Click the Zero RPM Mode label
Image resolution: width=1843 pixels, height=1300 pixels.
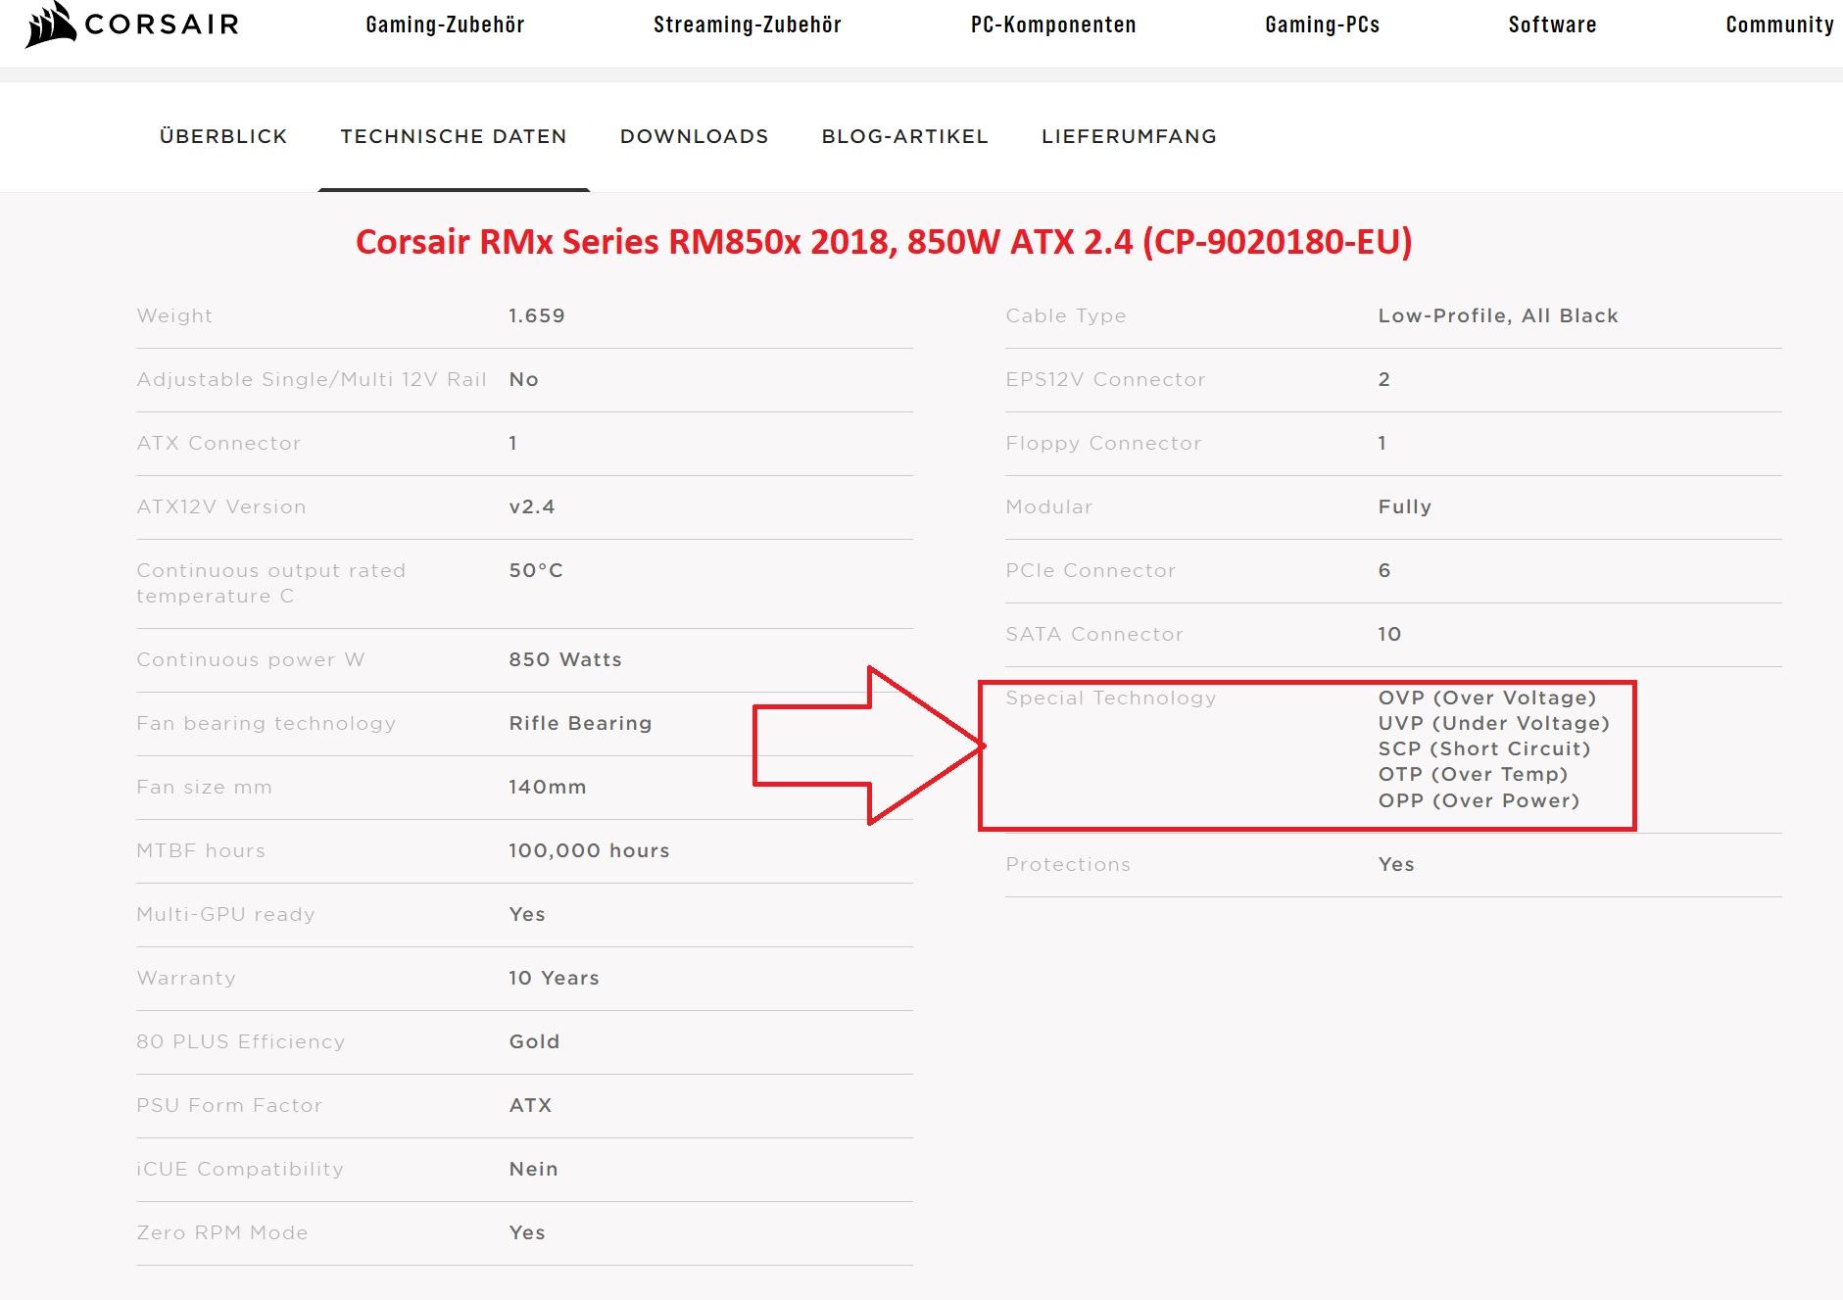[222, 1232]
